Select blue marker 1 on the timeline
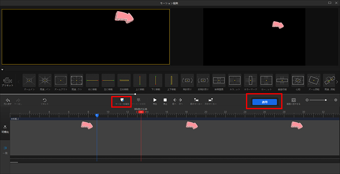340x174 pixels. (x=97, y=115)
